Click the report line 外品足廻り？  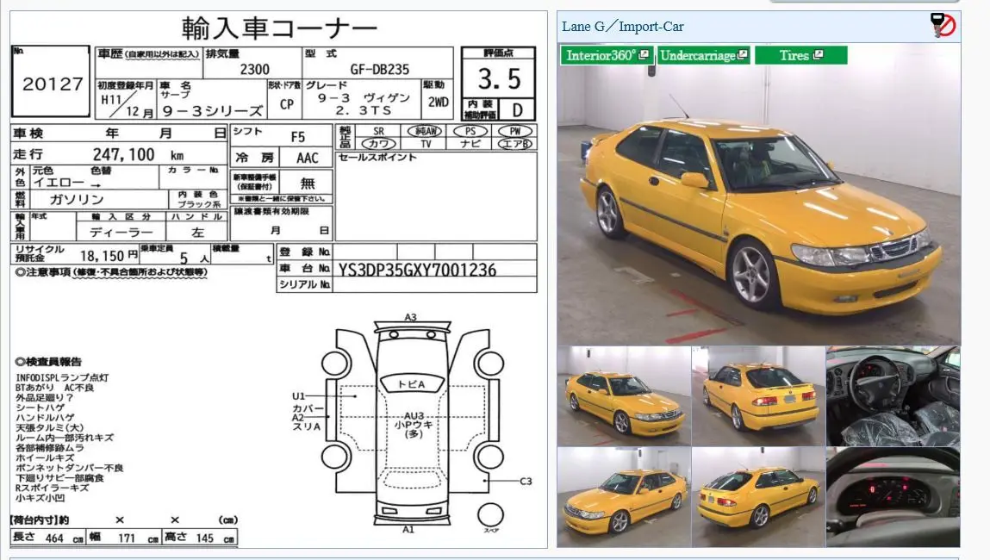(44, 398)
